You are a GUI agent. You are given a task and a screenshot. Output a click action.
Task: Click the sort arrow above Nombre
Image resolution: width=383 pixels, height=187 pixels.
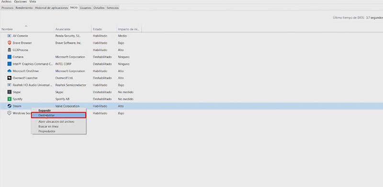pos(26,26)
